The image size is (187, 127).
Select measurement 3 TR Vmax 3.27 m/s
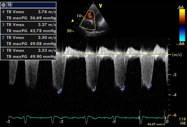point(29,25)
